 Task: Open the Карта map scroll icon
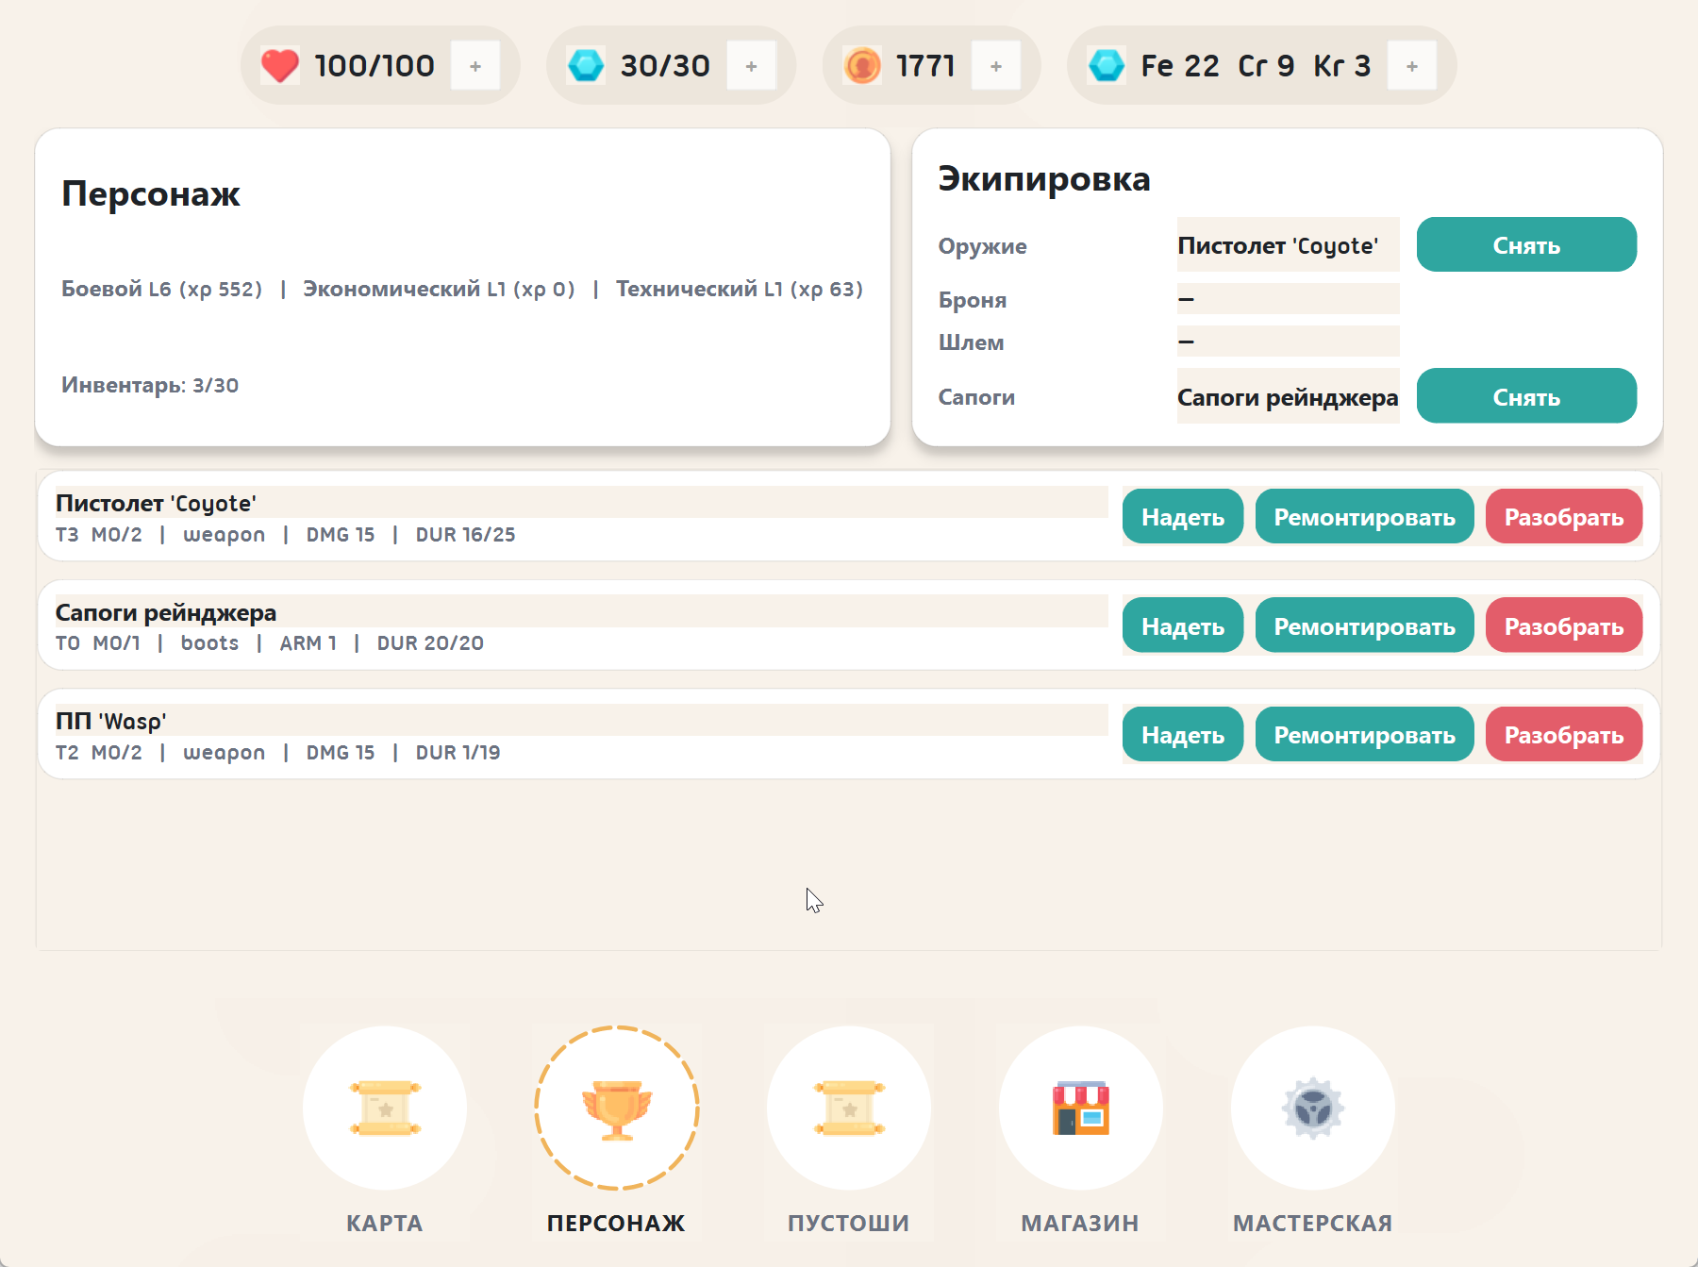(x=385, y=1108)
